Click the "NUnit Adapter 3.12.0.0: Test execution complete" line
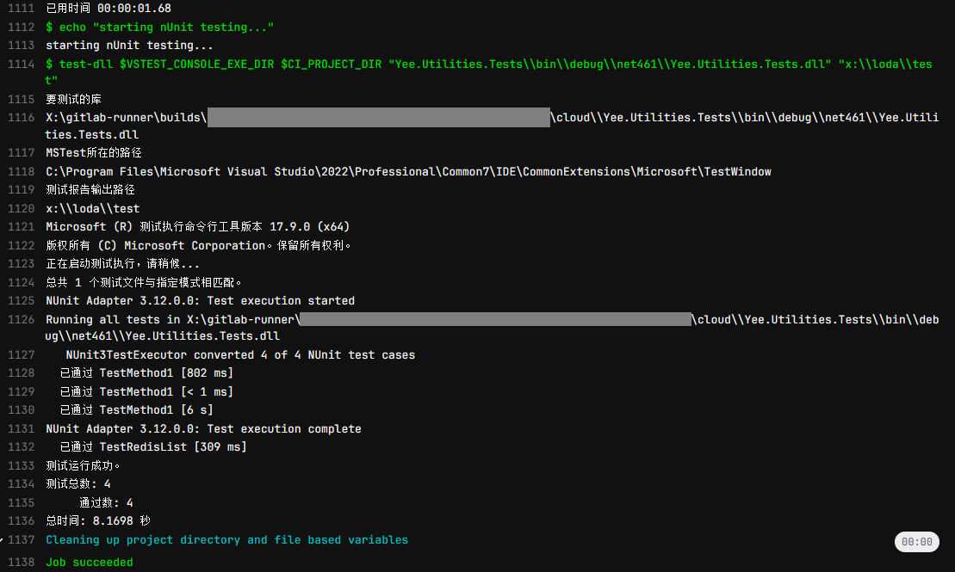This screenshot has width=955, height=572. click(x=203, y=429)
